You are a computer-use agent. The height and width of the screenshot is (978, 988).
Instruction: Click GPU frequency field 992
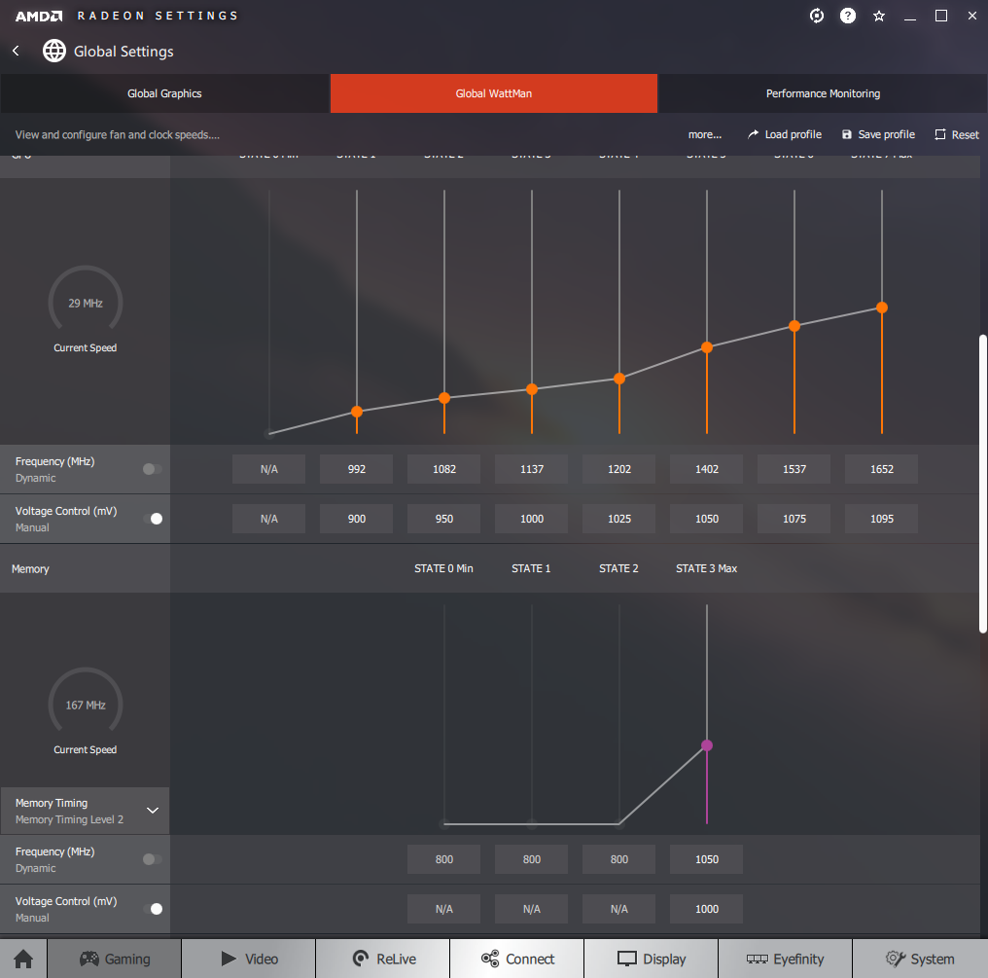[357, 468]
